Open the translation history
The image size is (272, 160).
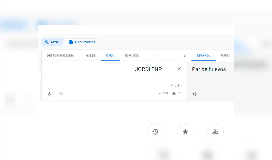pos(155,132)
